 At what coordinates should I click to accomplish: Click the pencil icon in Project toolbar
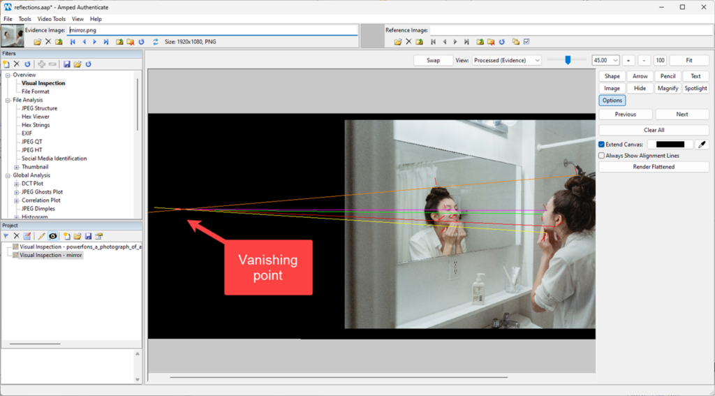[41, 236]
